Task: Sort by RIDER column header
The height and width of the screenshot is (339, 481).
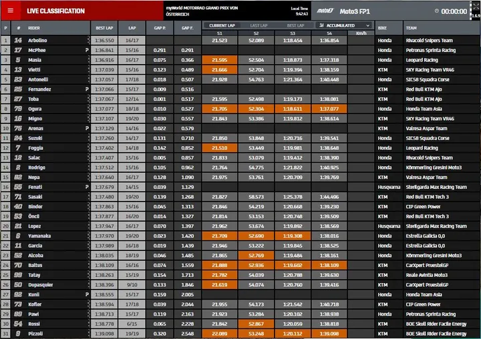Action: pos(34,28)
